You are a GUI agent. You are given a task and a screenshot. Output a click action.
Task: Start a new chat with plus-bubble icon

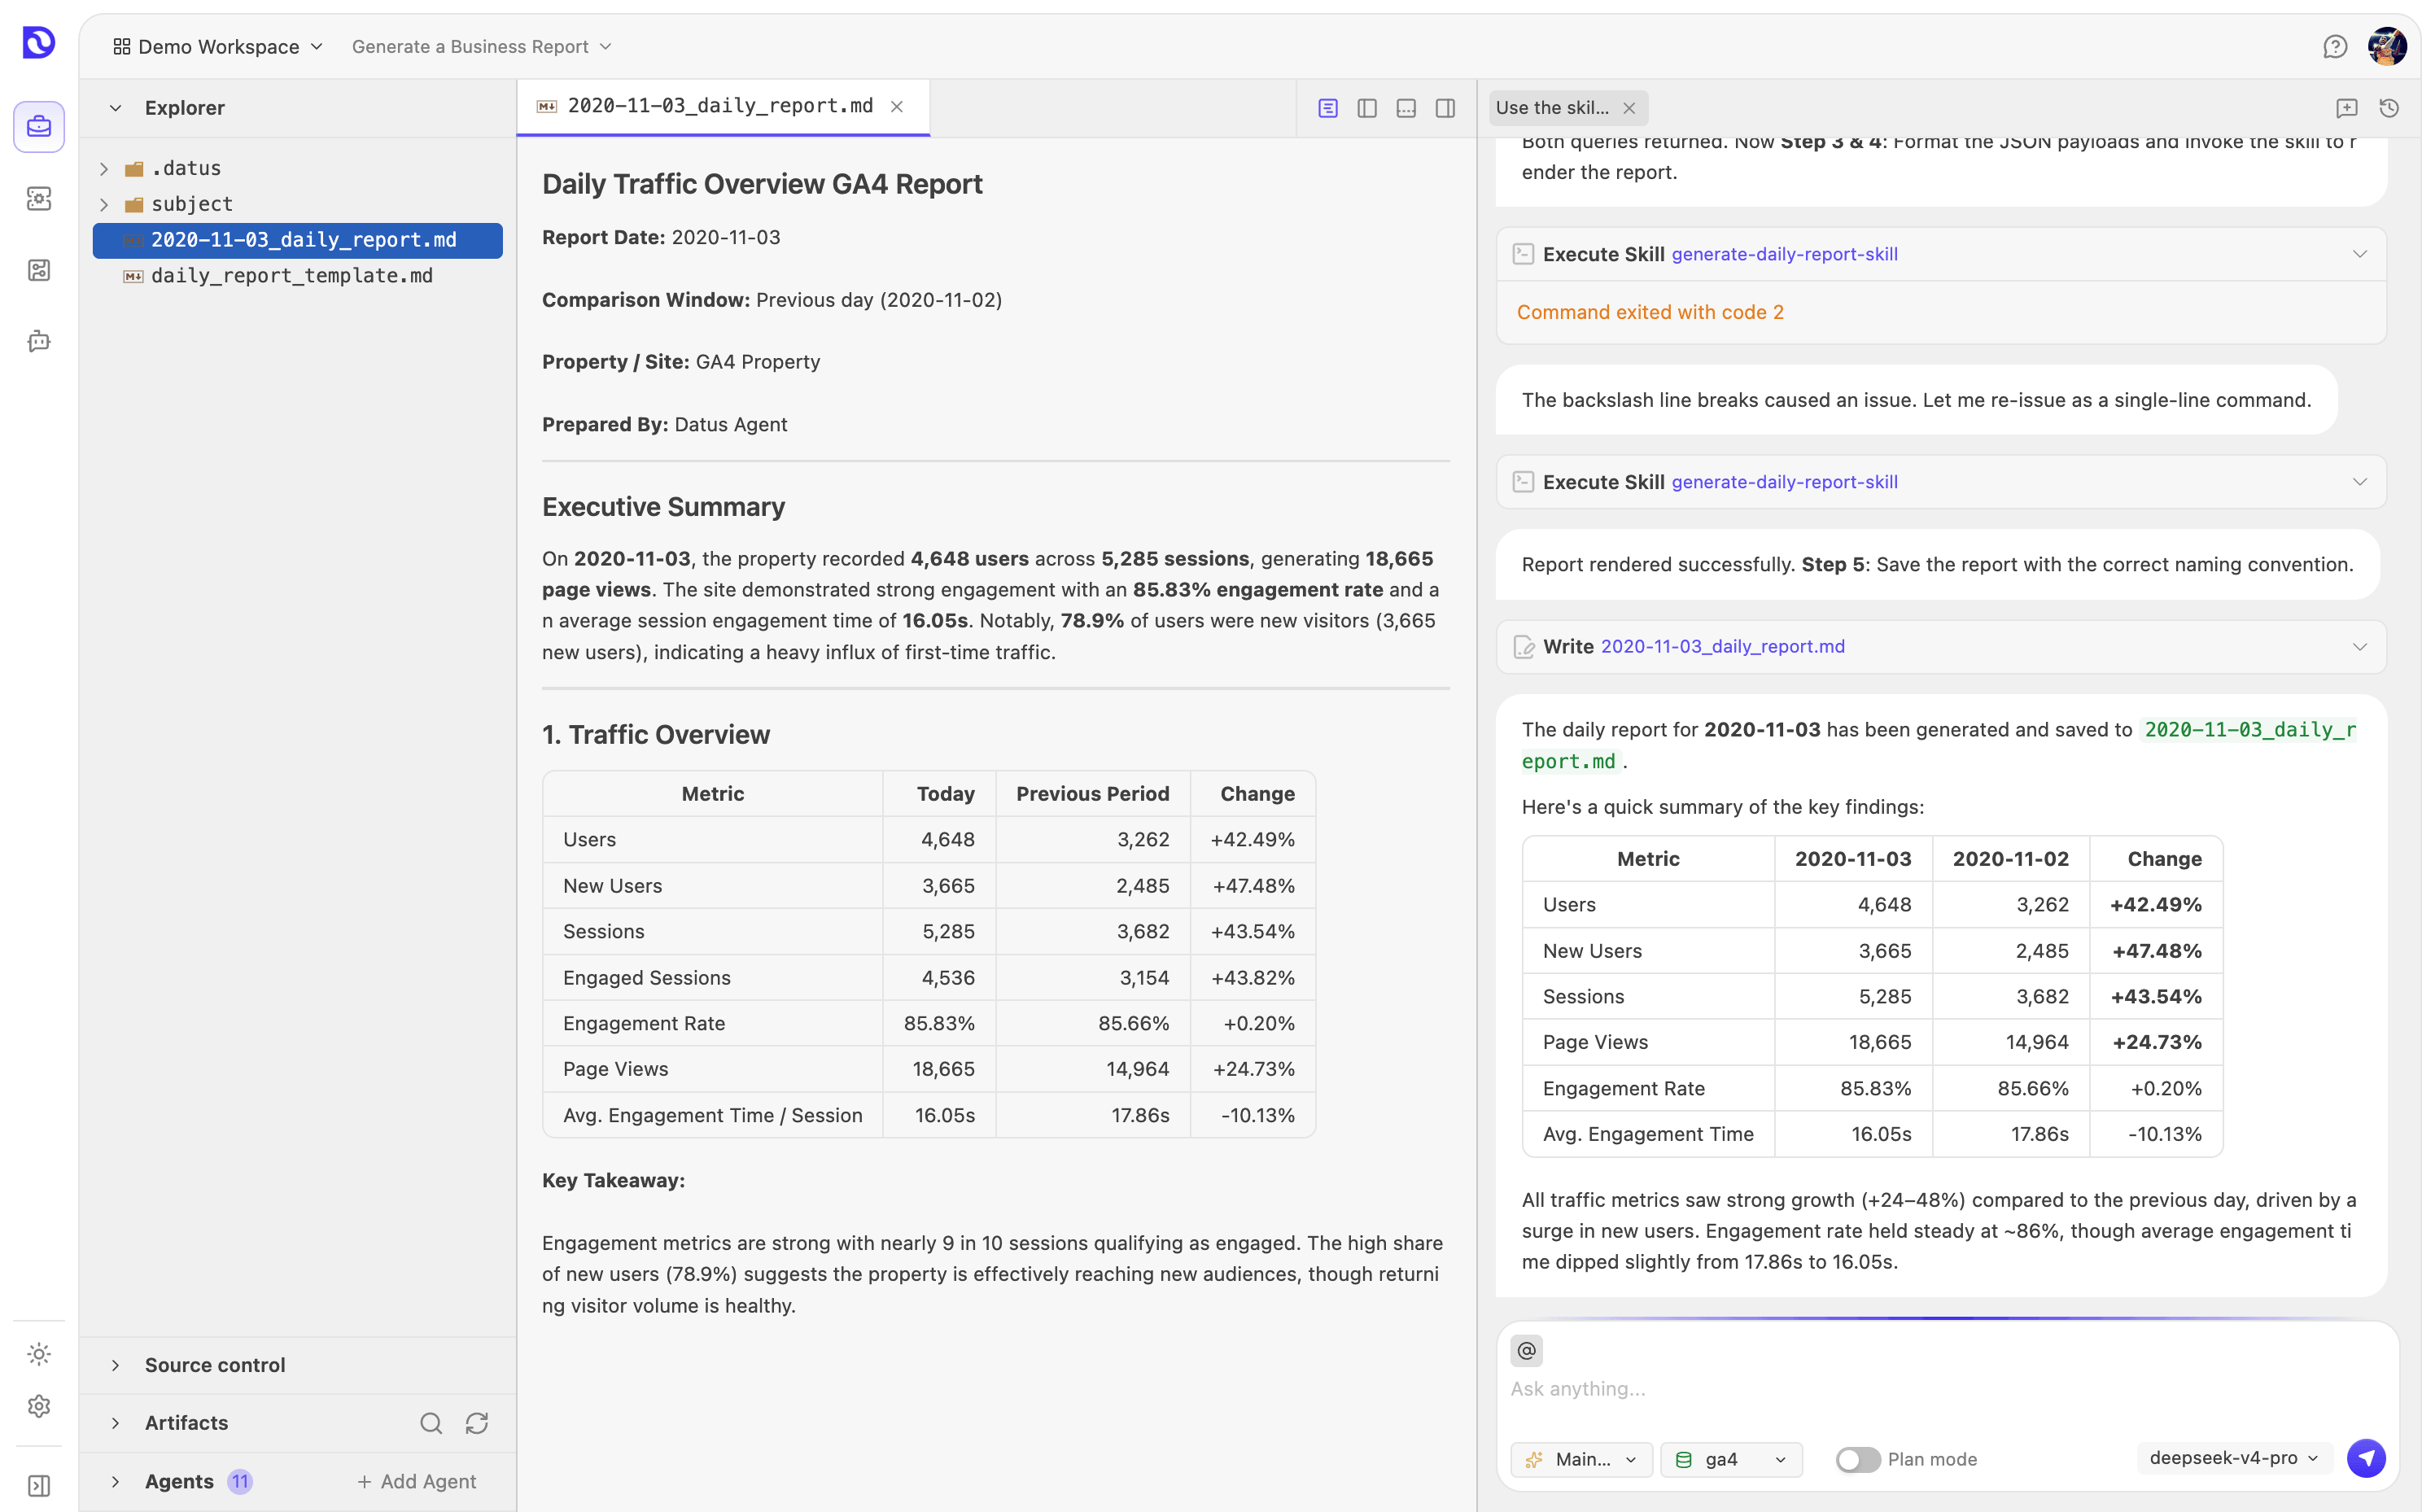2347,108
